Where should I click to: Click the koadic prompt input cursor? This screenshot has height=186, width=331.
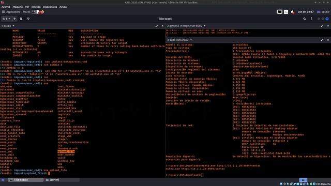pos(49,173)
